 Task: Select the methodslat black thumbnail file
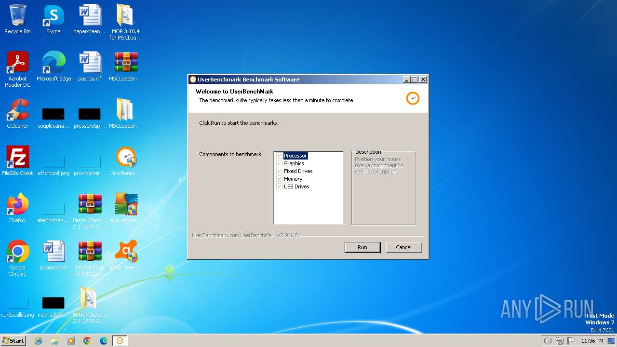coord(54,307)
